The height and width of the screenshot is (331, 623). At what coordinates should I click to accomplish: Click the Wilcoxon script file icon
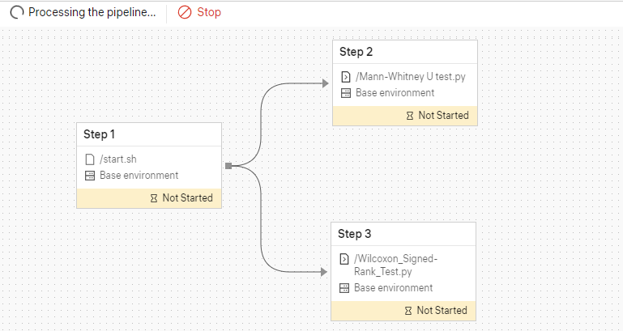coord(344,259)
